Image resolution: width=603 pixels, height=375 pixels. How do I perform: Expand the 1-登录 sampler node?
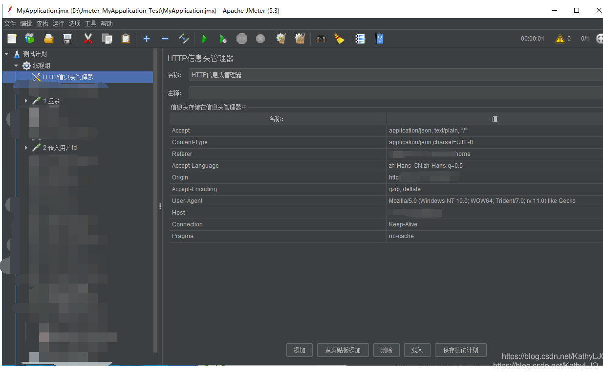pos(26,101)
